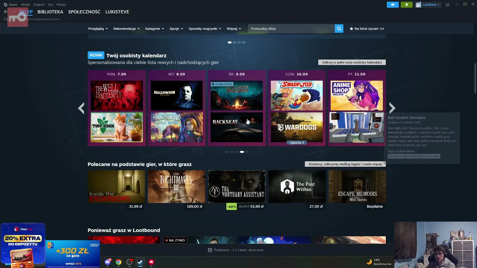Click the blue announcements megaphone icon

click(x=392, y=4)
